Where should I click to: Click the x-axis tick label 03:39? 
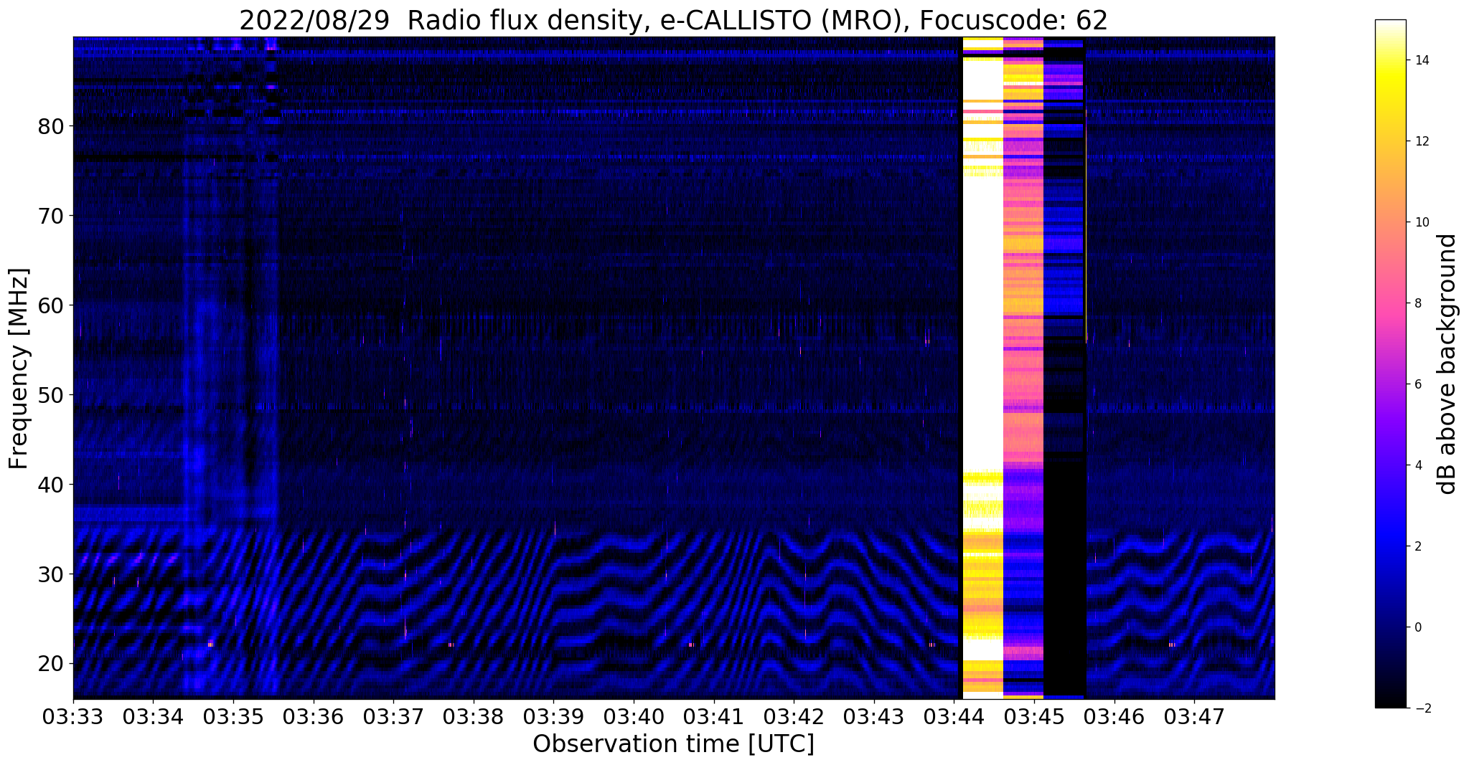click(553, 717)
